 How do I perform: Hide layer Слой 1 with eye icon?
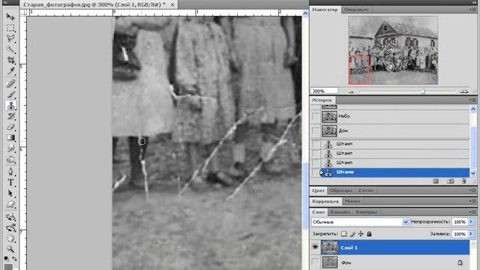point(315,247)
